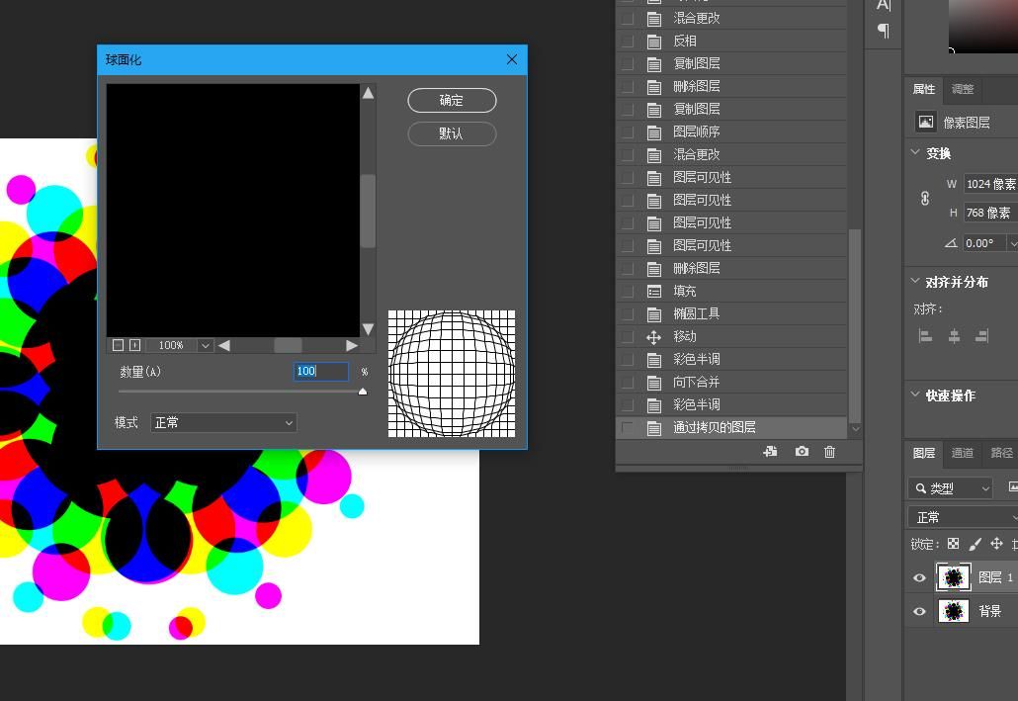Click the 默认 button in Spherize

point(452,133)
